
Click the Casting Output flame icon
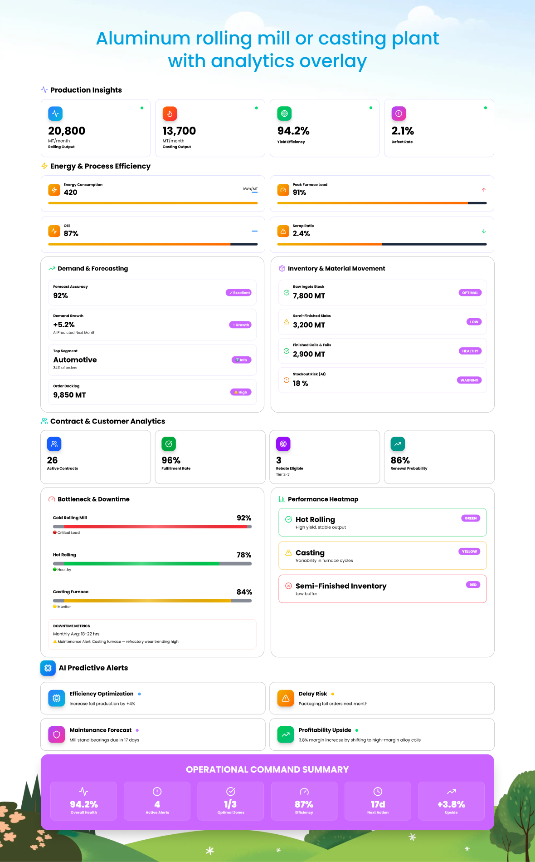170,113
